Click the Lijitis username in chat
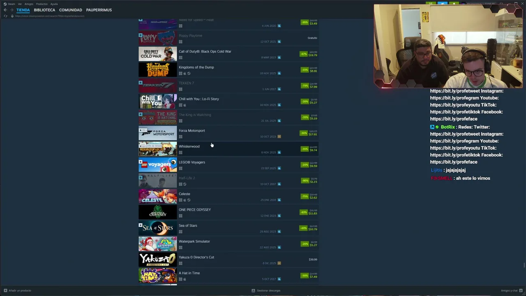The height and width of the screenshot is (296, 526). pyautogui.click(x=436, y=170)
